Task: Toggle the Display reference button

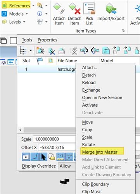Action: [26, 157]
